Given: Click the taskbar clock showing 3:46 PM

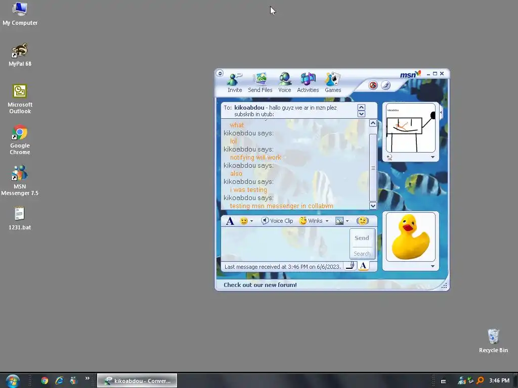Looking at the screenshot, I should pos(499,381).
